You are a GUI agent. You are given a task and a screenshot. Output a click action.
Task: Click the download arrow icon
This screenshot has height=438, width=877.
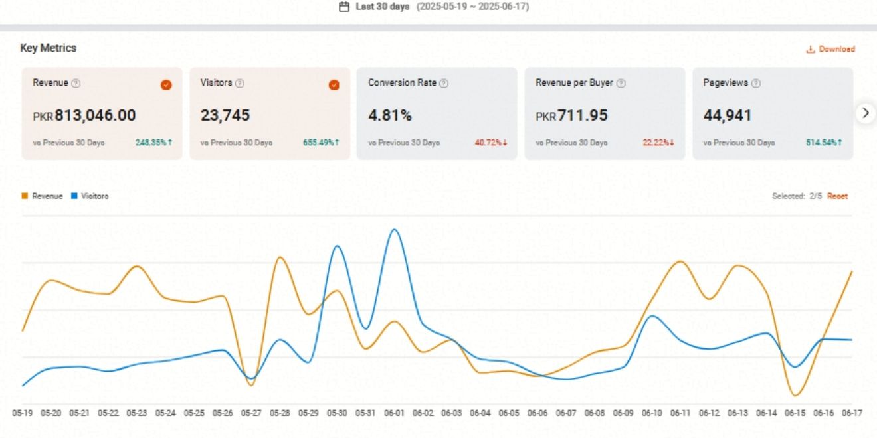point(811,50)
